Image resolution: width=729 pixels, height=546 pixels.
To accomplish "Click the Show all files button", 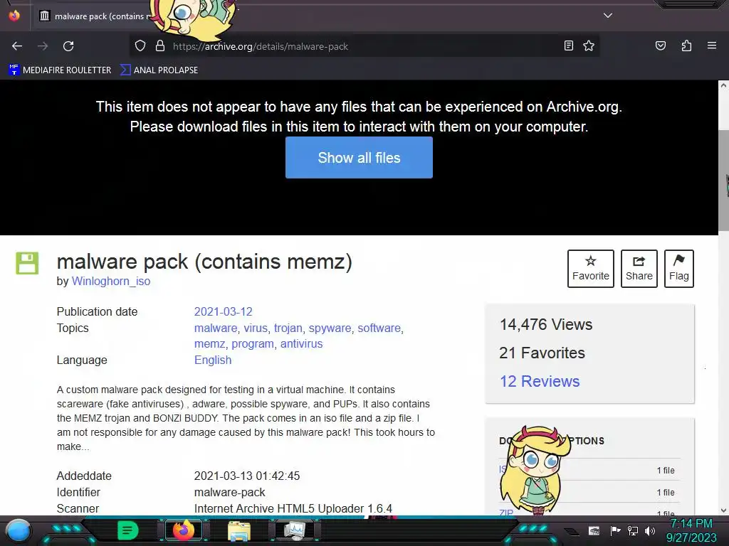I will (x=359, y=157).
